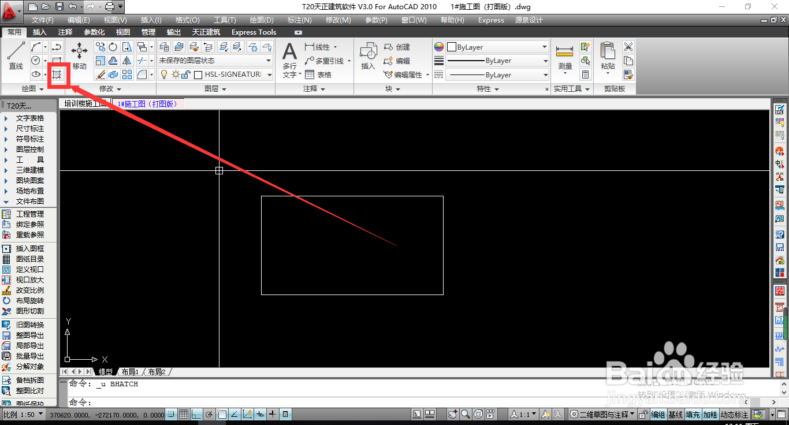Viewport: 789px width, 425px height.
Task: Open the Quick Calculator icon
Action: [586, 74]
